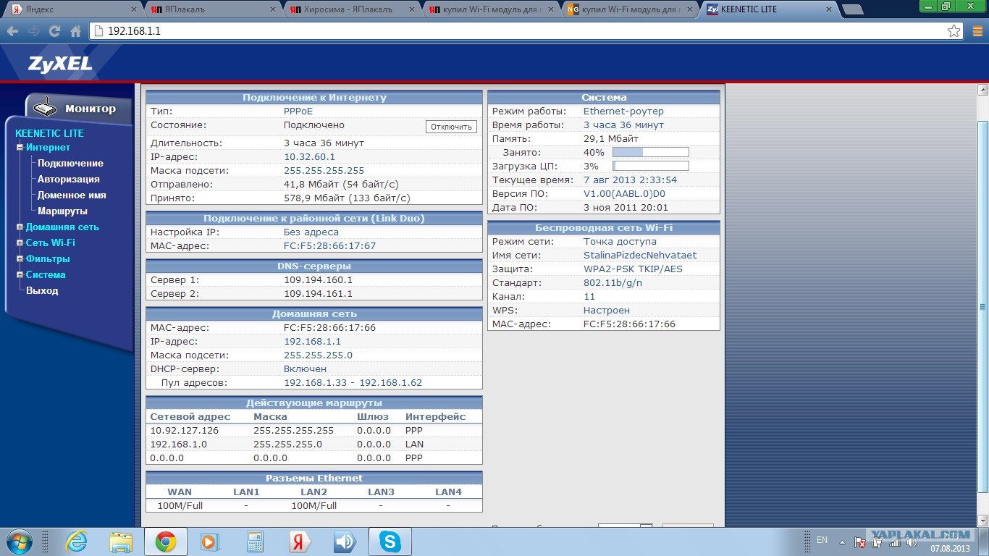Click the Отключить button

click(x=451, y=127)
